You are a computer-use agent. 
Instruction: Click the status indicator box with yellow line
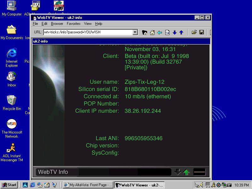[199, 172]
